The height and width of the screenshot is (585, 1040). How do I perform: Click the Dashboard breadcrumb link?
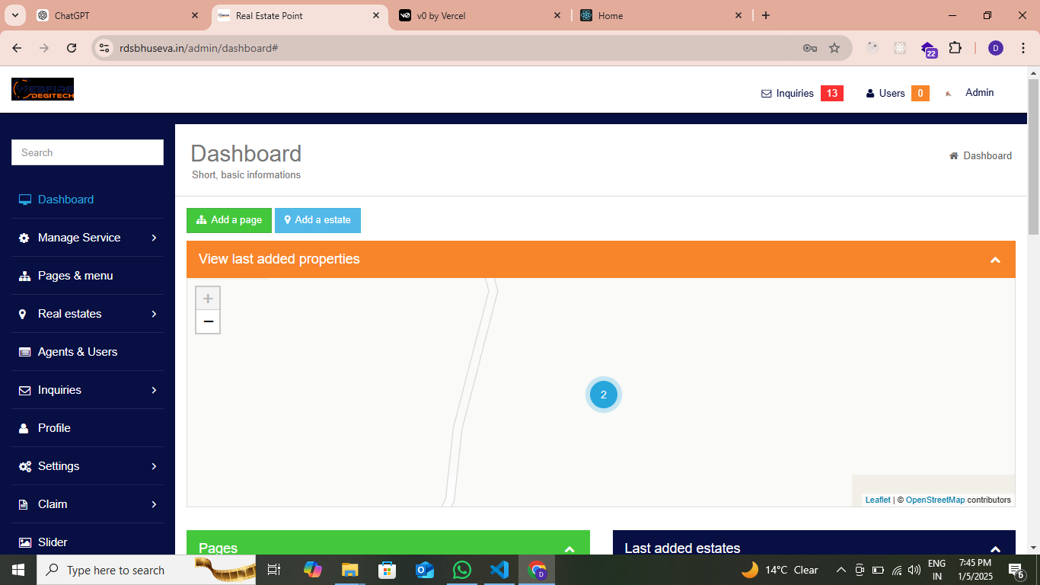[x=987, y=155]
